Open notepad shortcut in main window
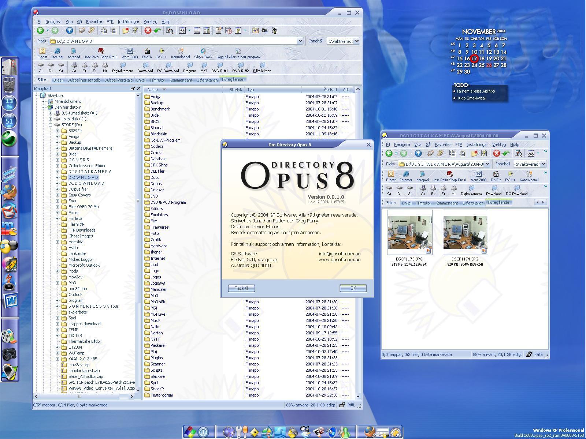The width and height of the screenshot is (586, 439). click(x=74, y=53)
